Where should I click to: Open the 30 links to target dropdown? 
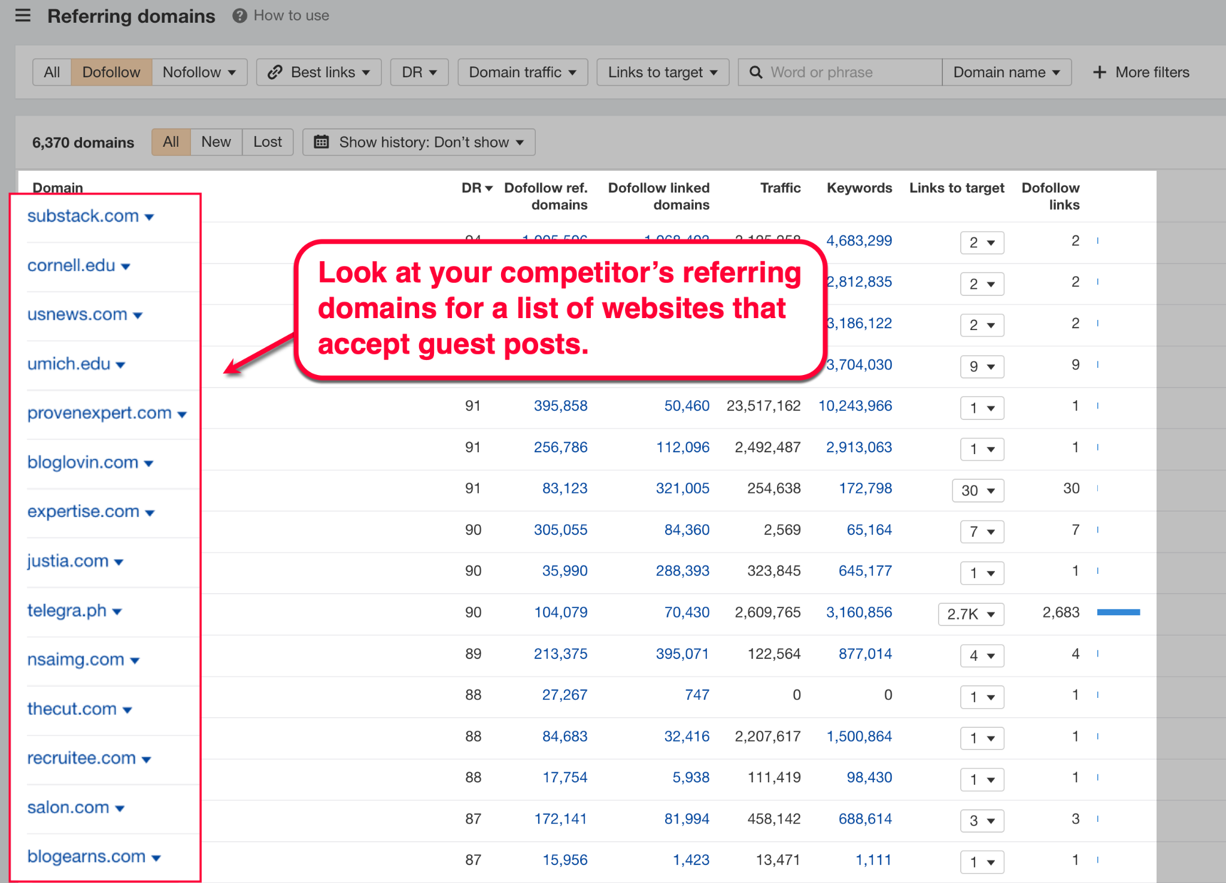pos(978,490)
